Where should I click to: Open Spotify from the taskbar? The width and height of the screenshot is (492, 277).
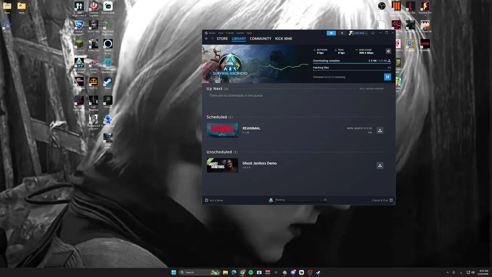tap(251, 272)
